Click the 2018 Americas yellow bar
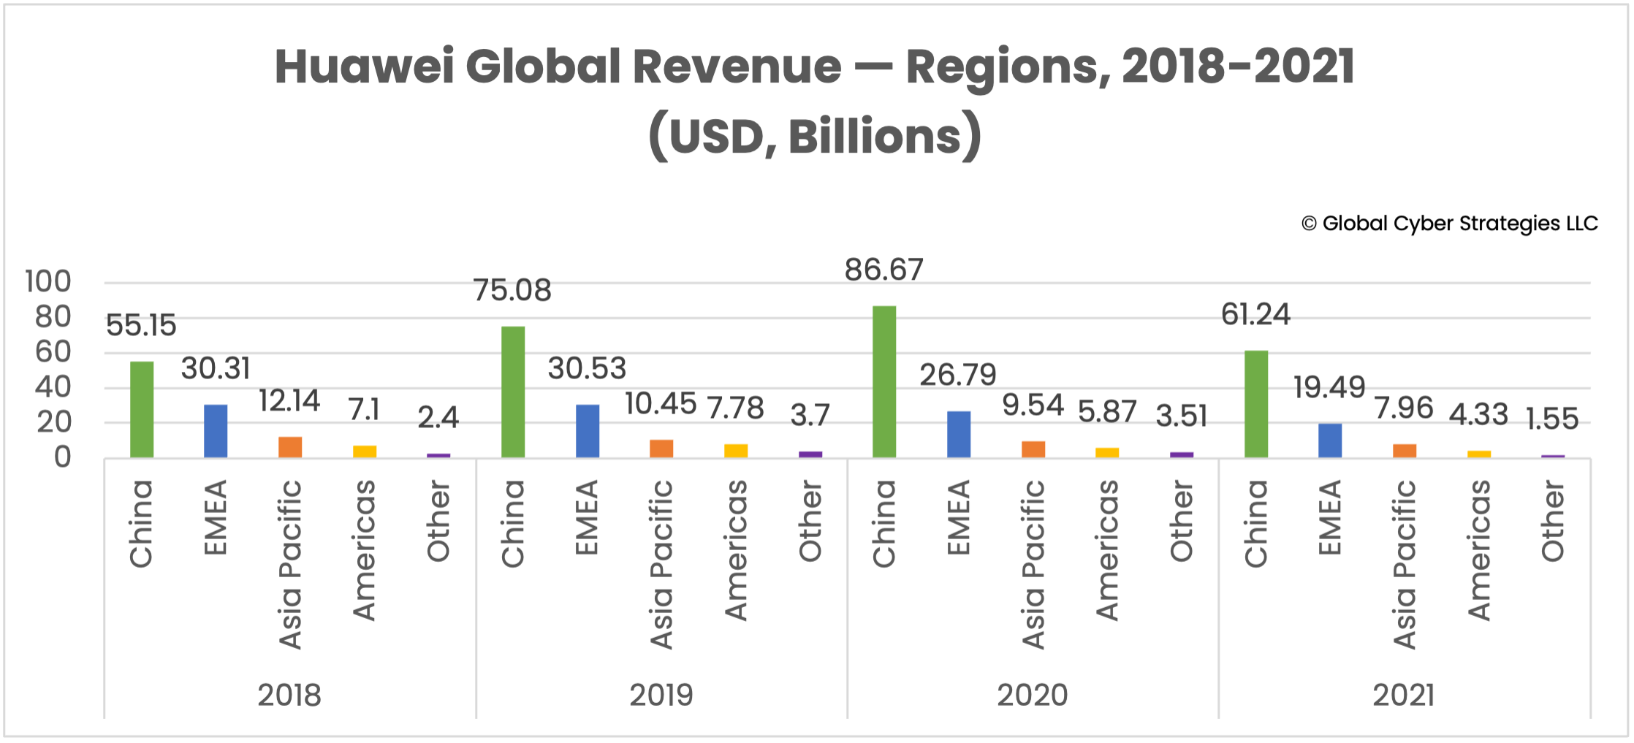 point(365,451)
